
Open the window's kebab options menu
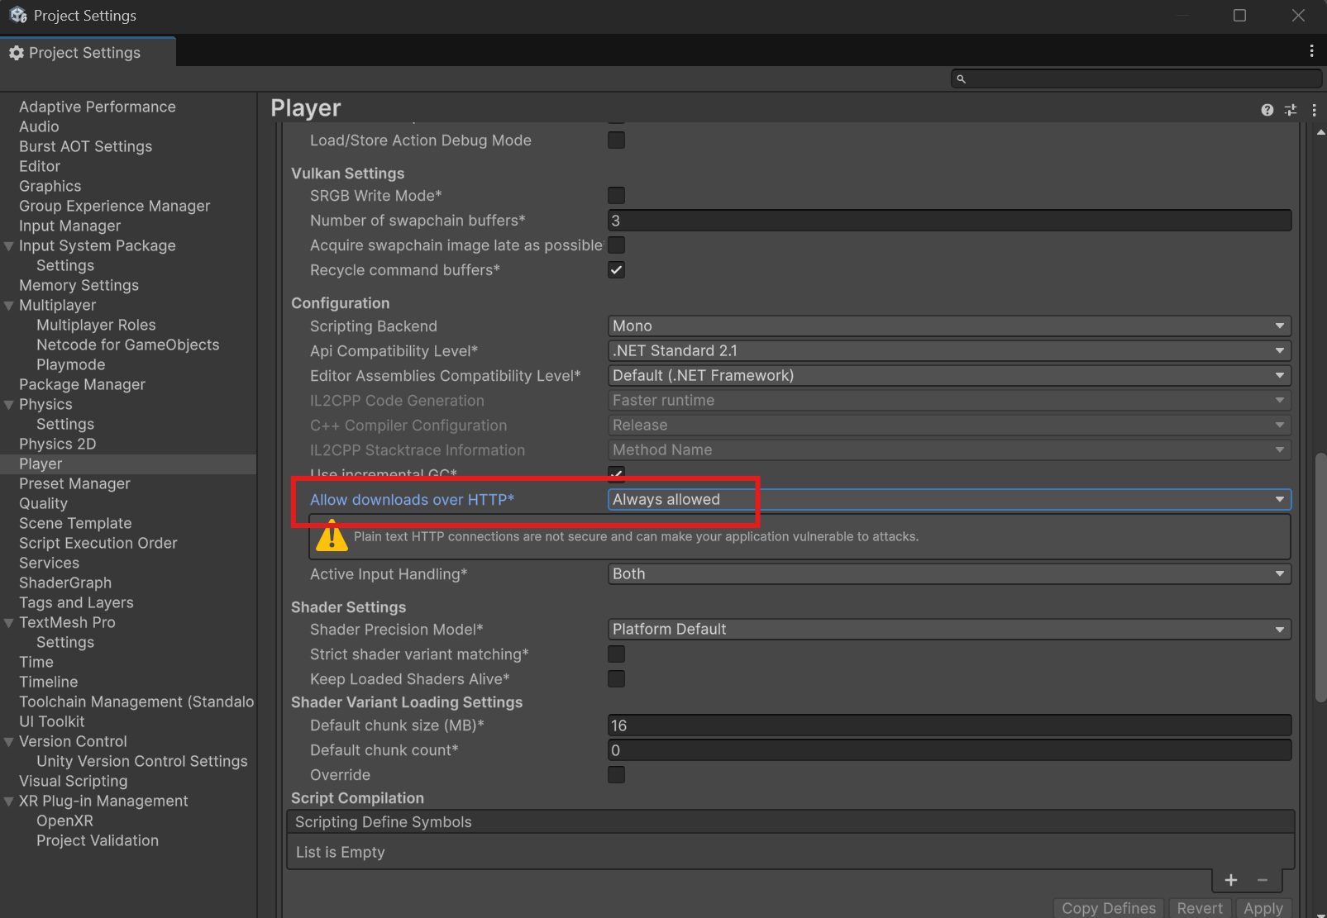[1311, 51]
